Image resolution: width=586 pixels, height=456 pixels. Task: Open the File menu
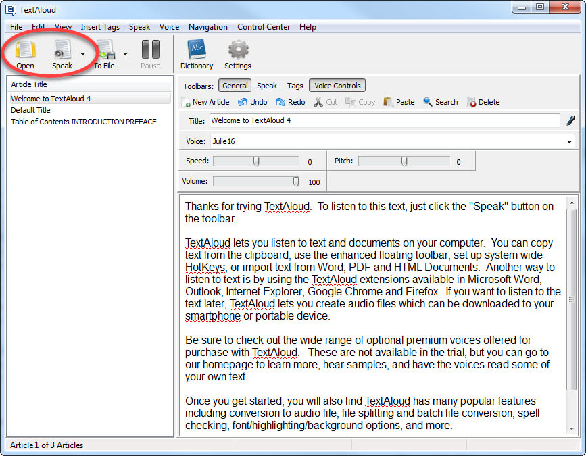tap(16, 27)
